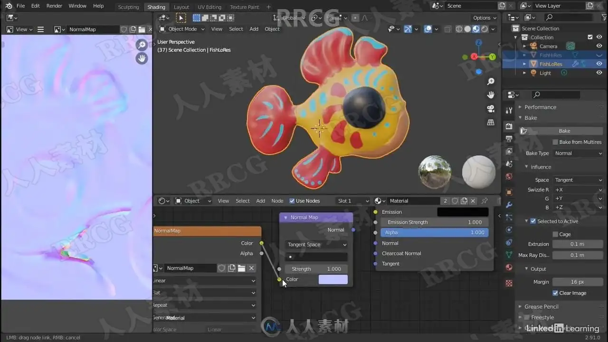This screenshot has height=342, width=608.
Task: Click the Bake button
Action: point(564,131)
